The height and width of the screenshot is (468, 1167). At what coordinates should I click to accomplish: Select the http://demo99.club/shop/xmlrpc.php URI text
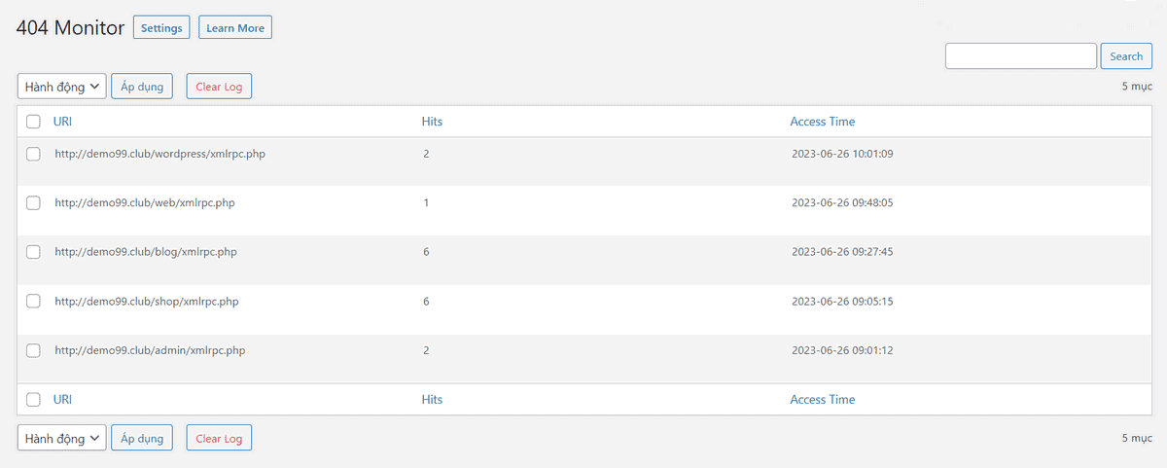point(147,302)
